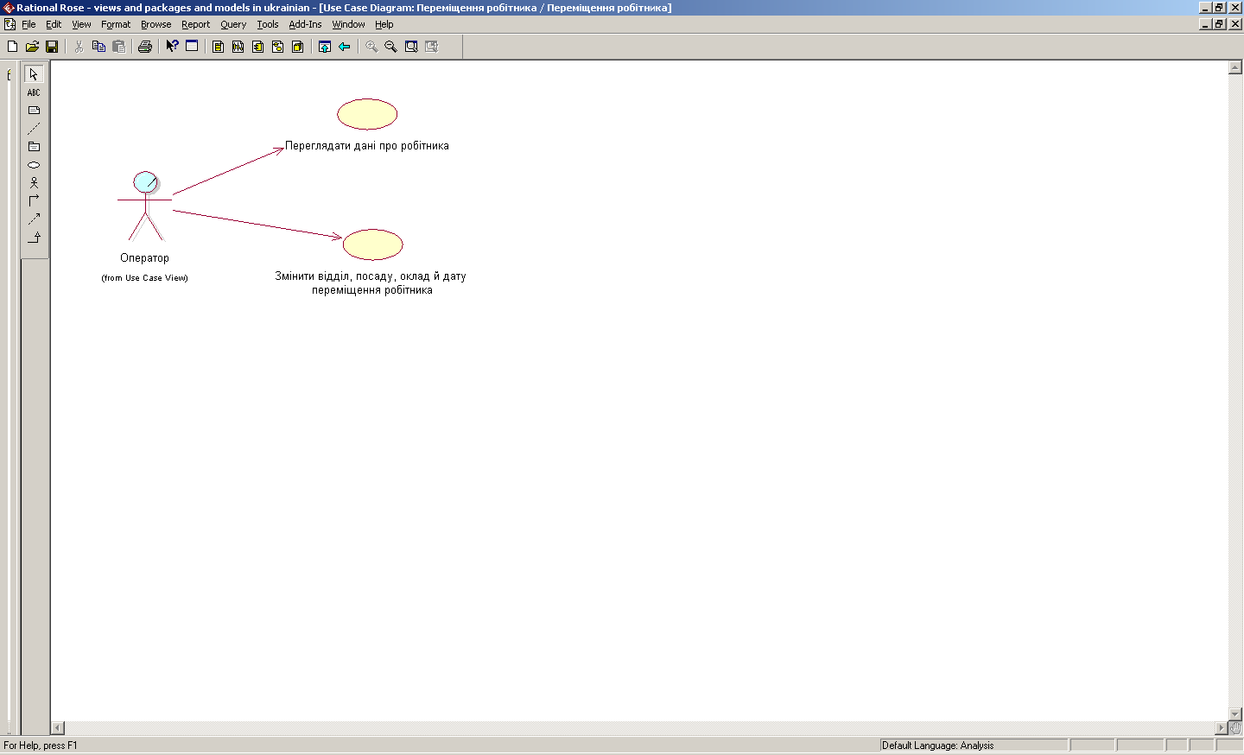Open the Query menu
Screen dimensions: 1244x755
tap(233, 24)
